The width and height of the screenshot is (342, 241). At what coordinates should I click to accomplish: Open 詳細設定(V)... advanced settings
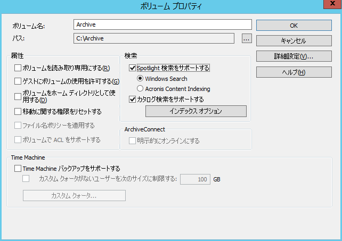pos(294,56)
